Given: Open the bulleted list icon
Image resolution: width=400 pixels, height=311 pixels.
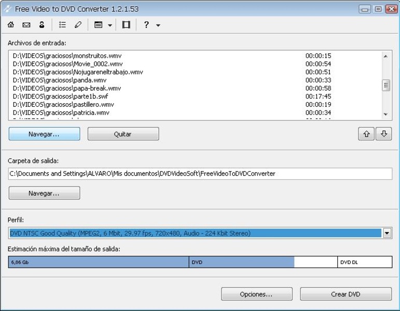Looking at the screenshot, I should pyautogui.click(x=62, y=25).
